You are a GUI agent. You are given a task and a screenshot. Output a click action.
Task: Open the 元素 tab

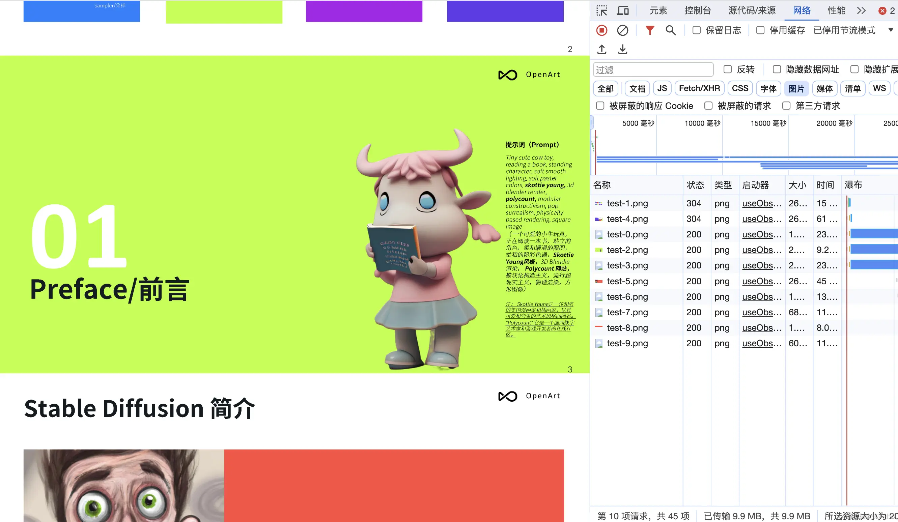coord(658,10)
